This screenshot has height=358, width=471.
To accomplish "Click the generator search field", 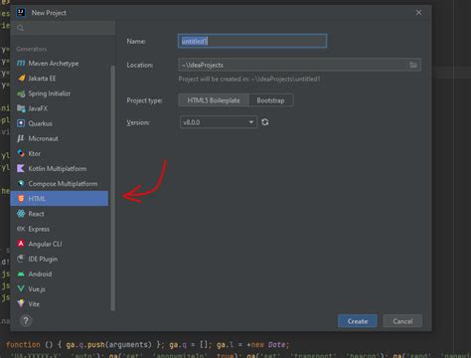I will pyautogui.click(x=63, y=28).
